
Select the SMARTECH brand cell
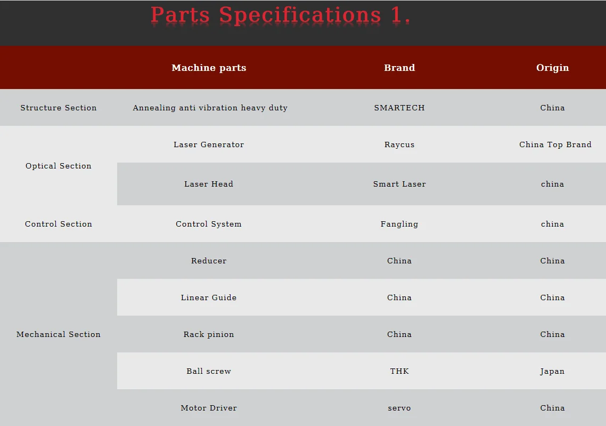(399, 108)
